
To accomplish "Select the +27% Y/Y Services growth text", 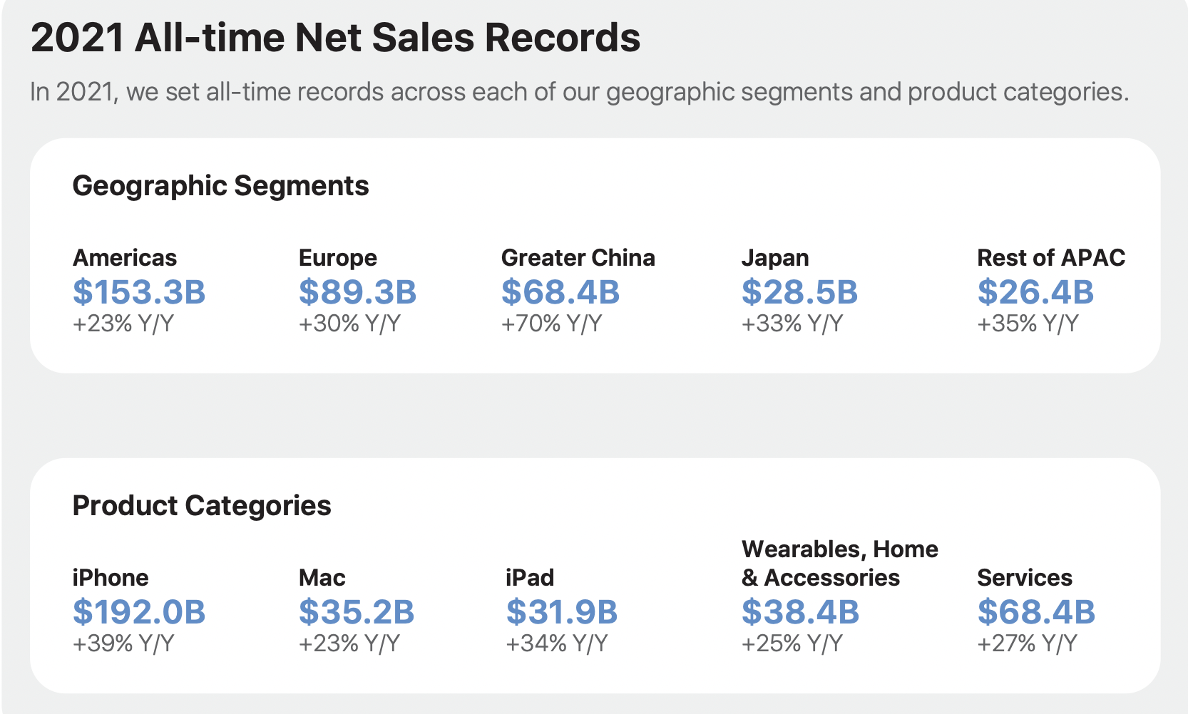I will coord(1028,643).
